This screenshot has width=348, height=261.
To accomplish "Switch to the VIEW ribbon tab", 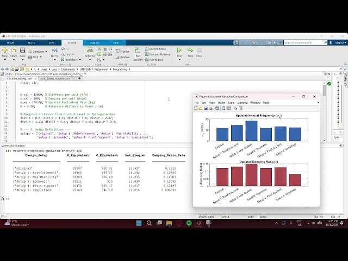I will (x=116, y=43).
